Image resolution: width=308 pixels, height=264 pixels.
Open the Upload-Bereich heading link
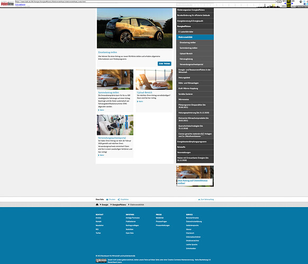pyautogui.click(x=144, y=92)
